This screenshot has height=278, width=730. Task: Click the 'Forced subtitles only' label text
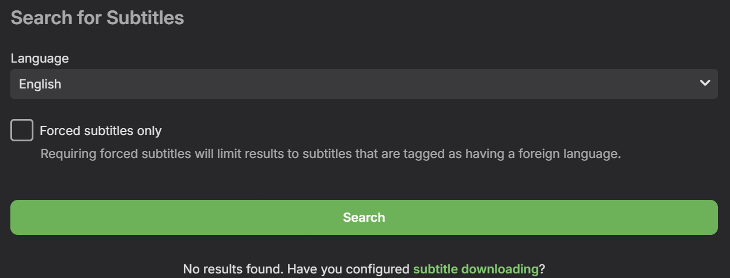click(101, 131)
